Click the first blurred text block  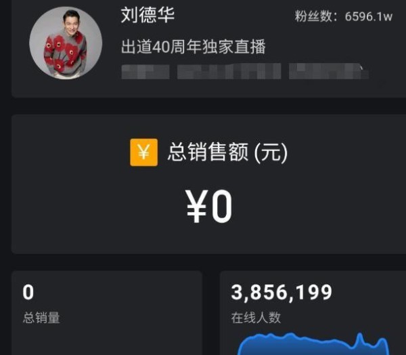[x=145, y=72]
